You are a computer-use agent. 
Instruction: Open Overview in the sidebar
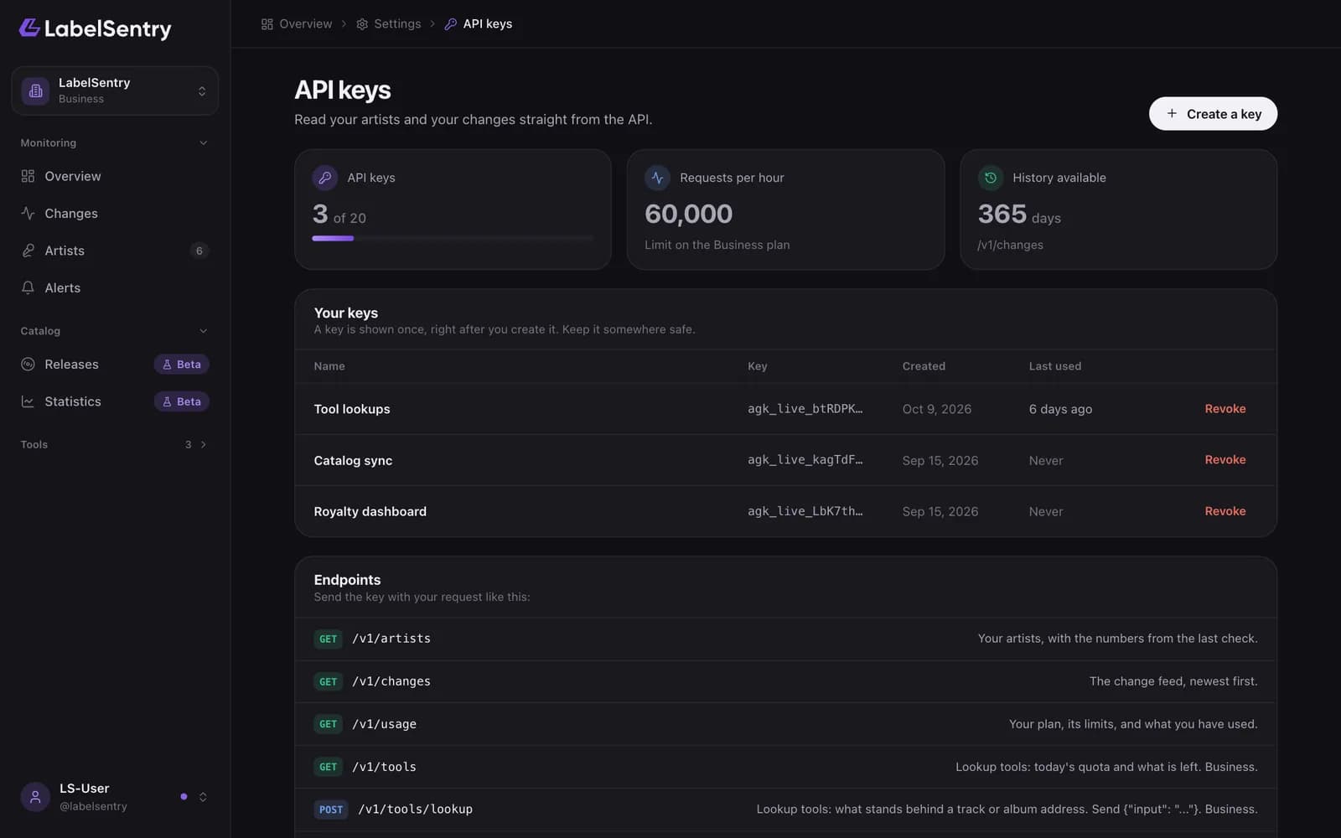point(115,176)
